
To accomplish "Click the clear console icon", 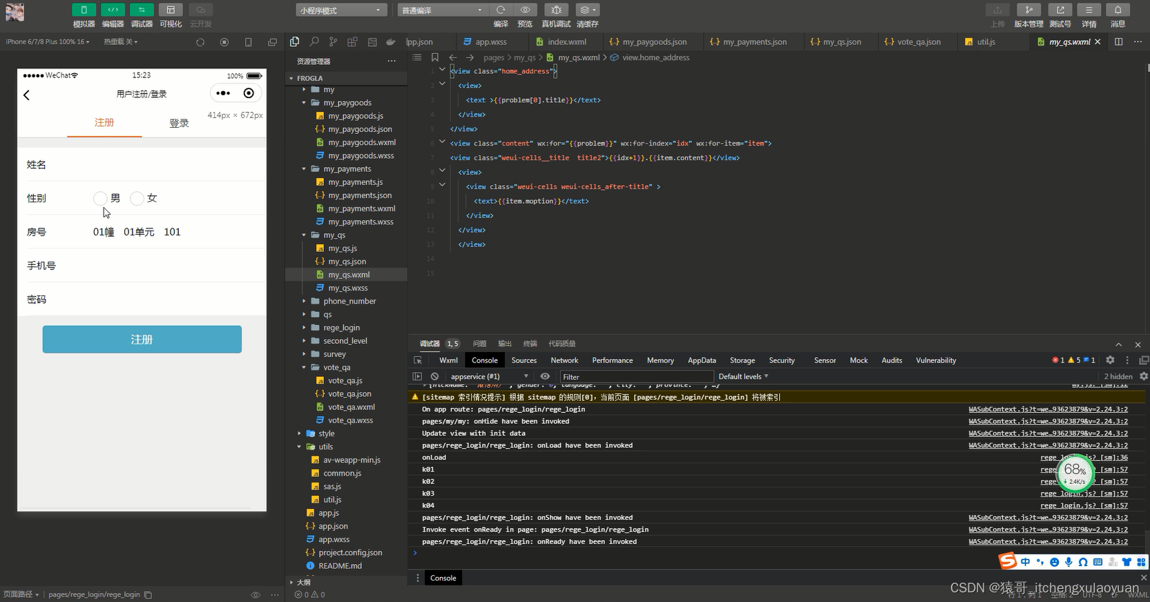I will click(x=434, y=377).
